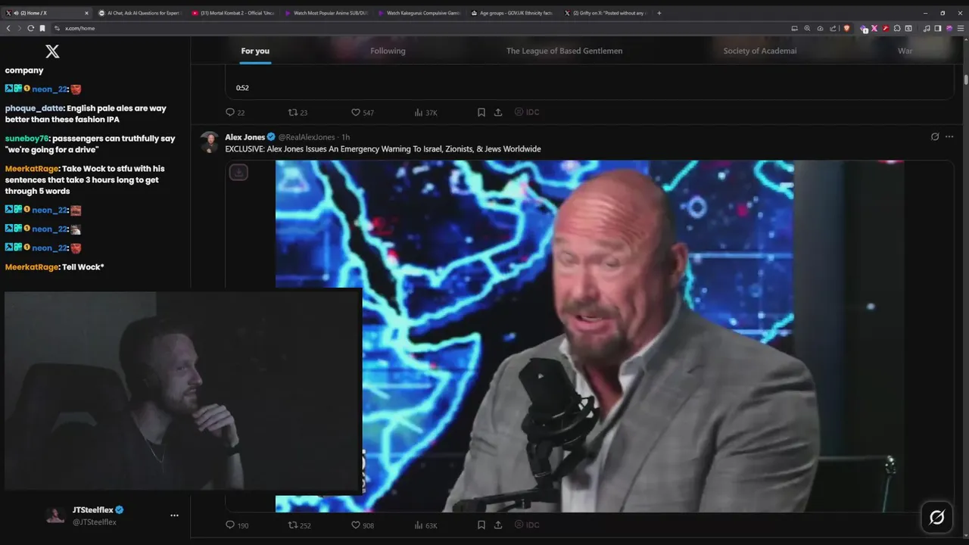
Task: Like the post with 547 likes
Action: (x=362, y=112)
